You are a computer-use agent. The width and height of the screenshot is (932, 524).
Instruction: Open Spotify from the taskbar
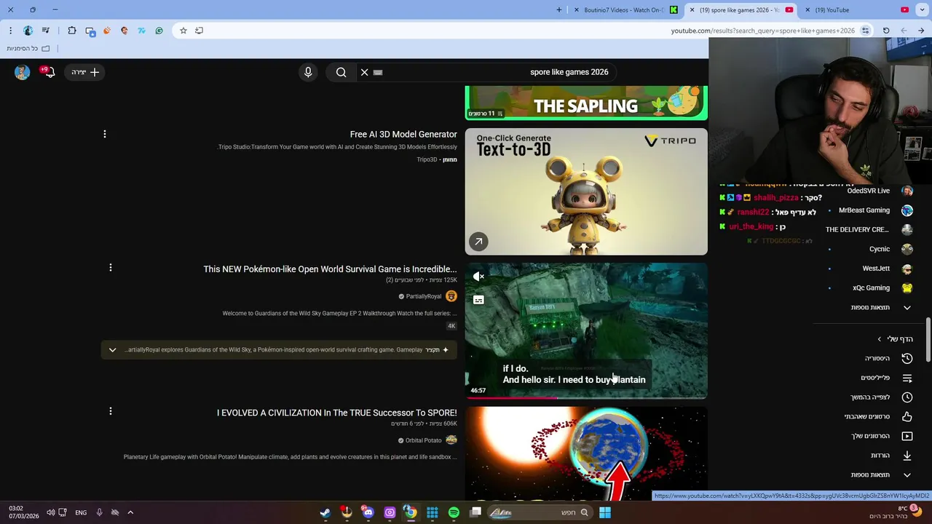coord(454,512)
